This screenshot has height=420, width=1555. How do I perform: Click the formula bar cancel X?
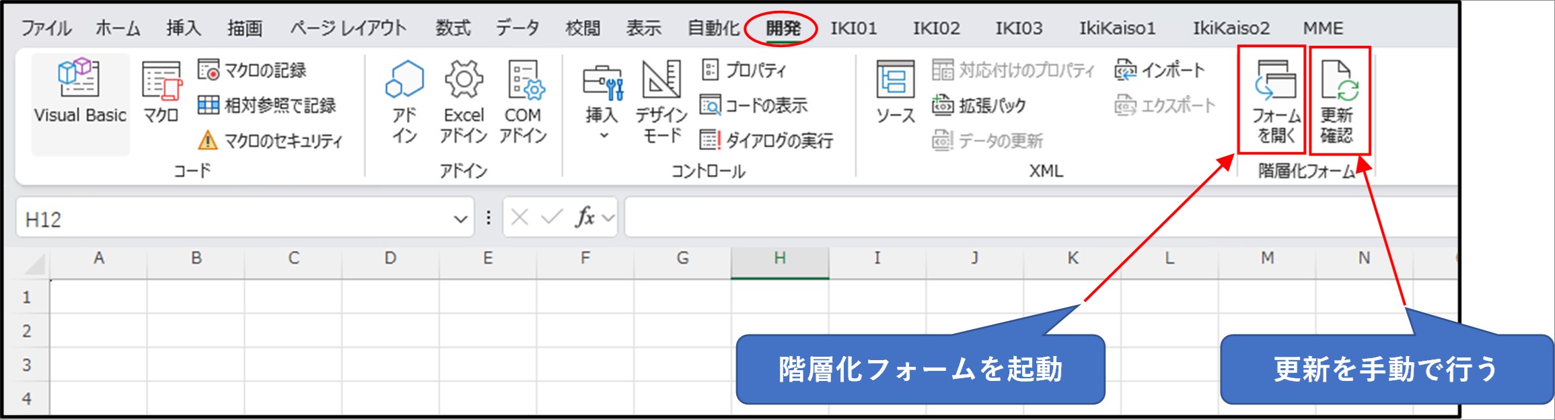coord(519,217)
